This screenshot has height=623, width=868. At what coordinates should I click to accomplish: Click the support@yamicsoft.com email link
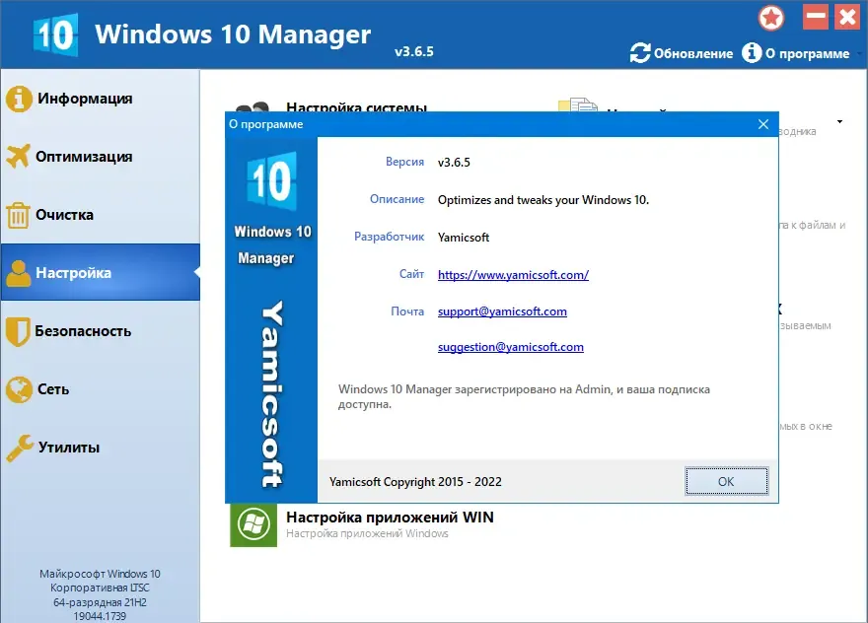[x=502, y=311]
